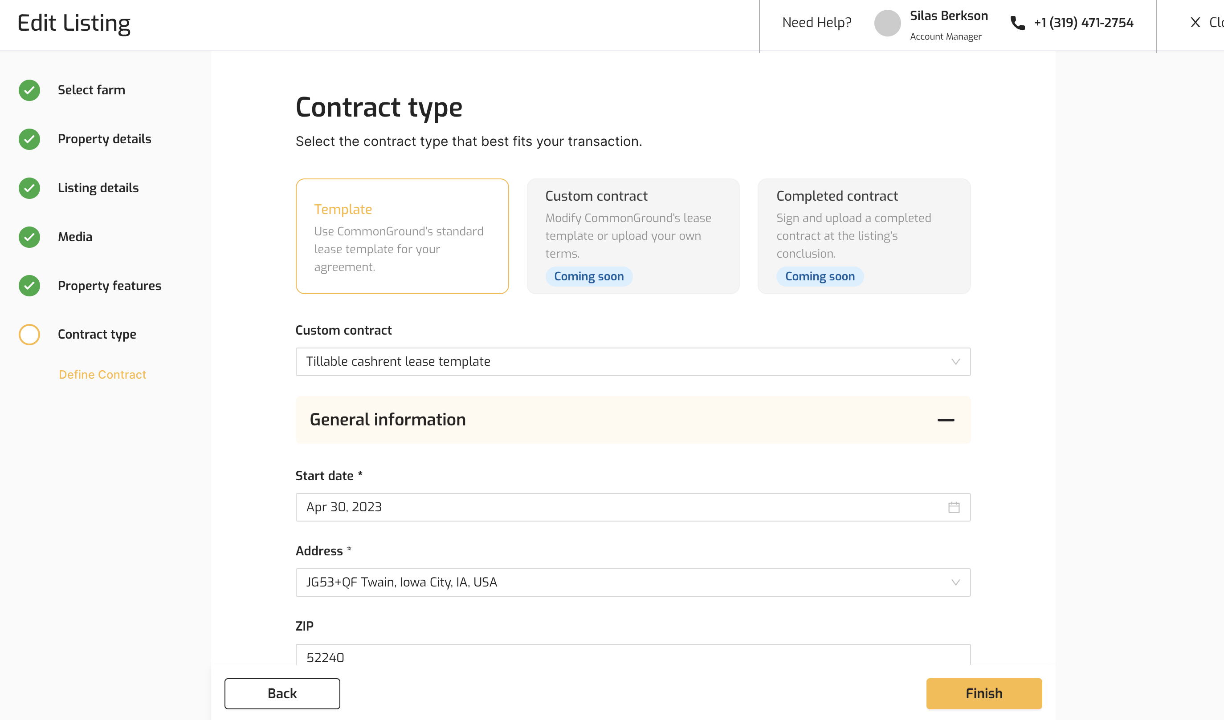Click the Select farm green checkmark icon
The image size is (1224, 720).
pos(29,90)
